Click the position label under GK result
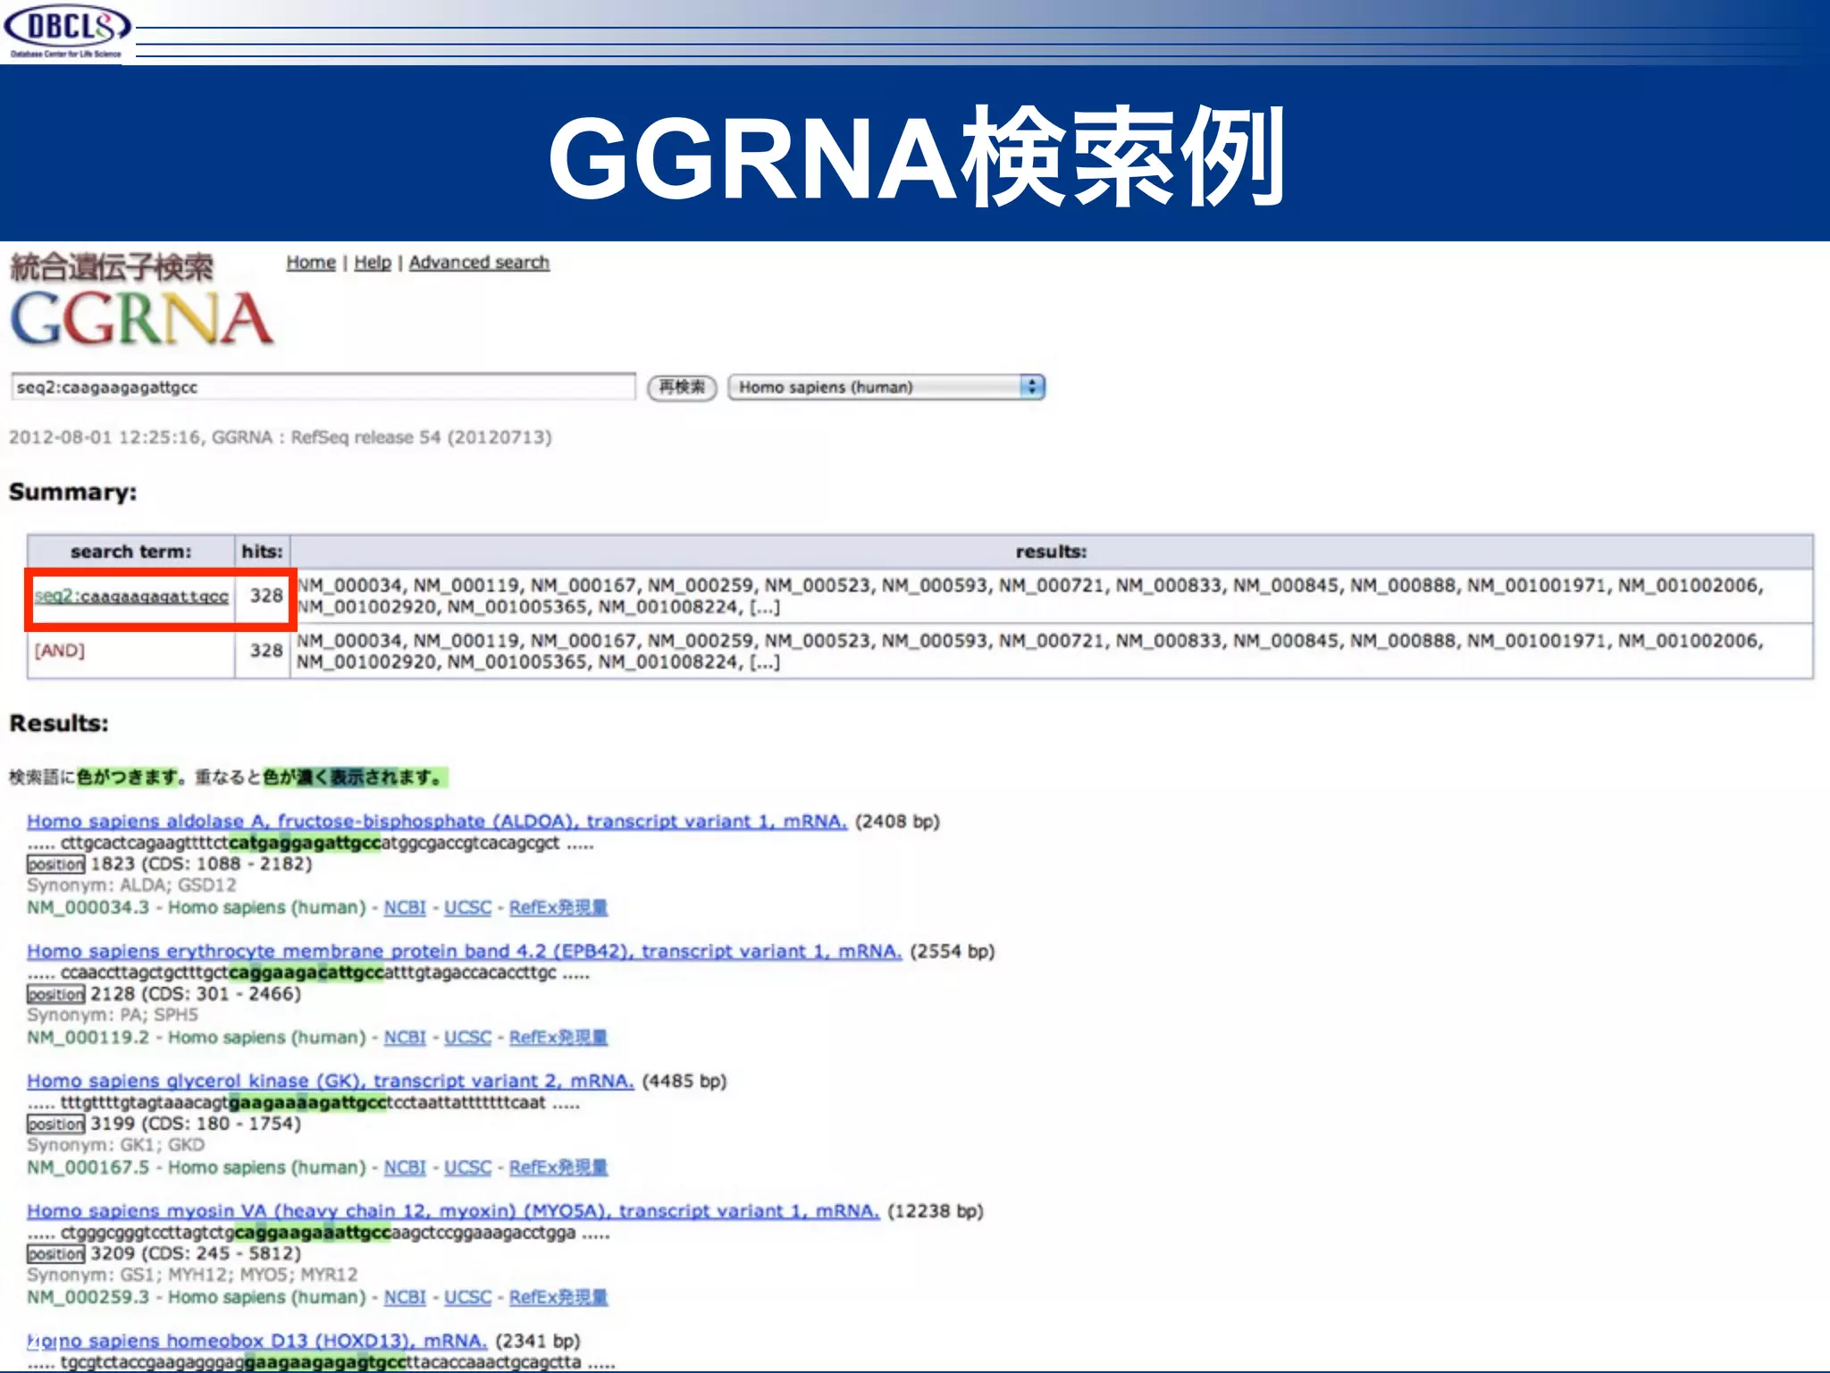 click(55, 1125)
